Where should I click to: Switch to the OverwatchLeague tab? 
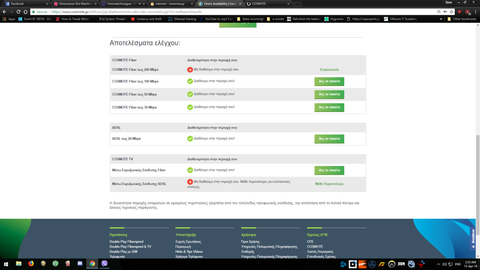click(123, 4)
